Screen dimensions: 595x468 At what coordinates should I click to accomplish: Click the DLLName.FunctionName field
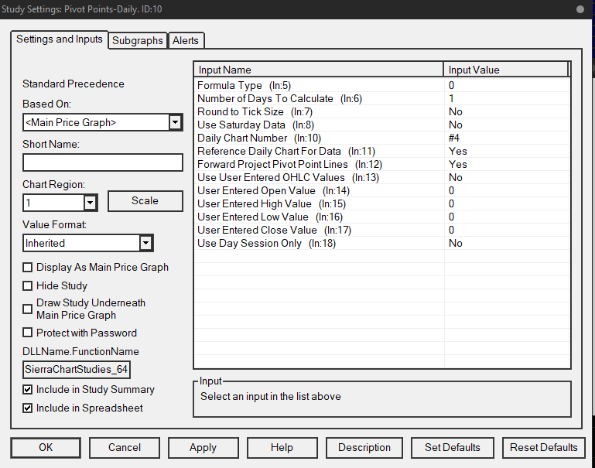(77, 370)
